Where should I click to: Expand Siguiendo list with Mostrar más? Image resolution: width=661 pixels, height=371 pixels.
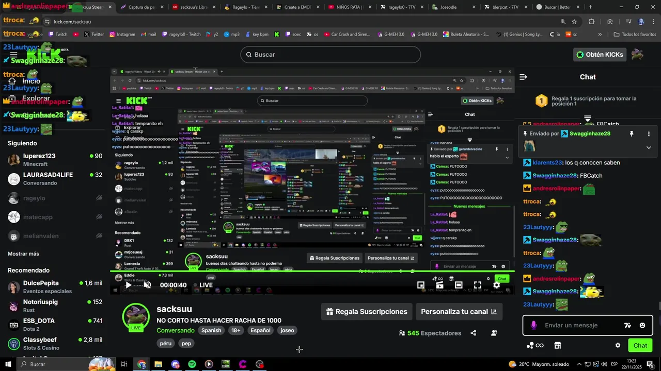[x=23, y=254]
